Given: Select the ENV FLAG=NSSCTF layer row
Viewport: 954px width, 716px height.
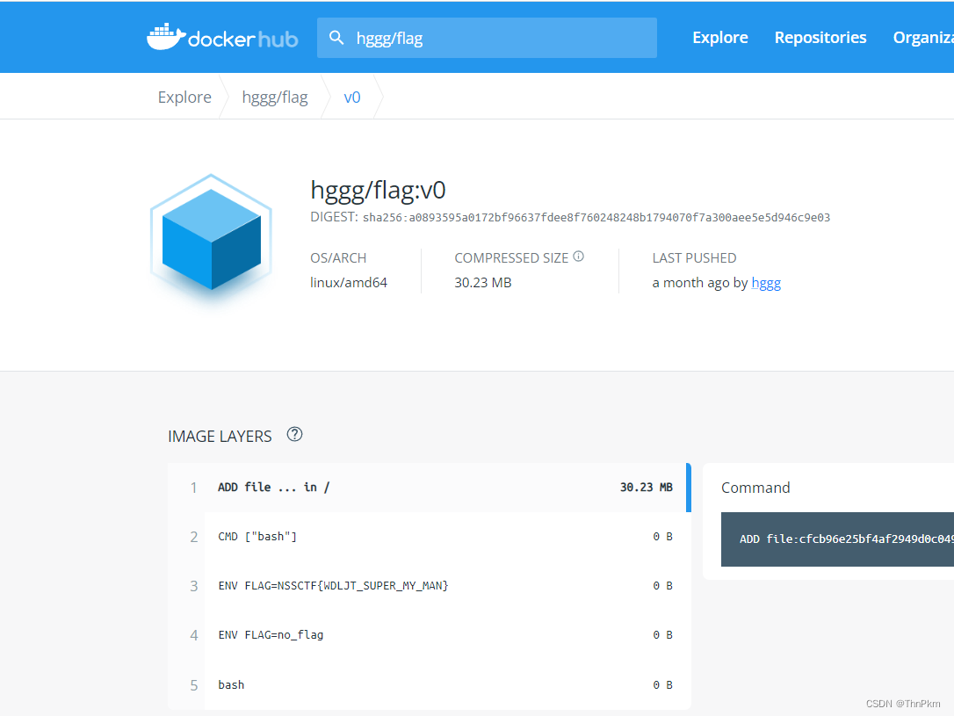Looking at the screenshot, I should tap(430, 586).
